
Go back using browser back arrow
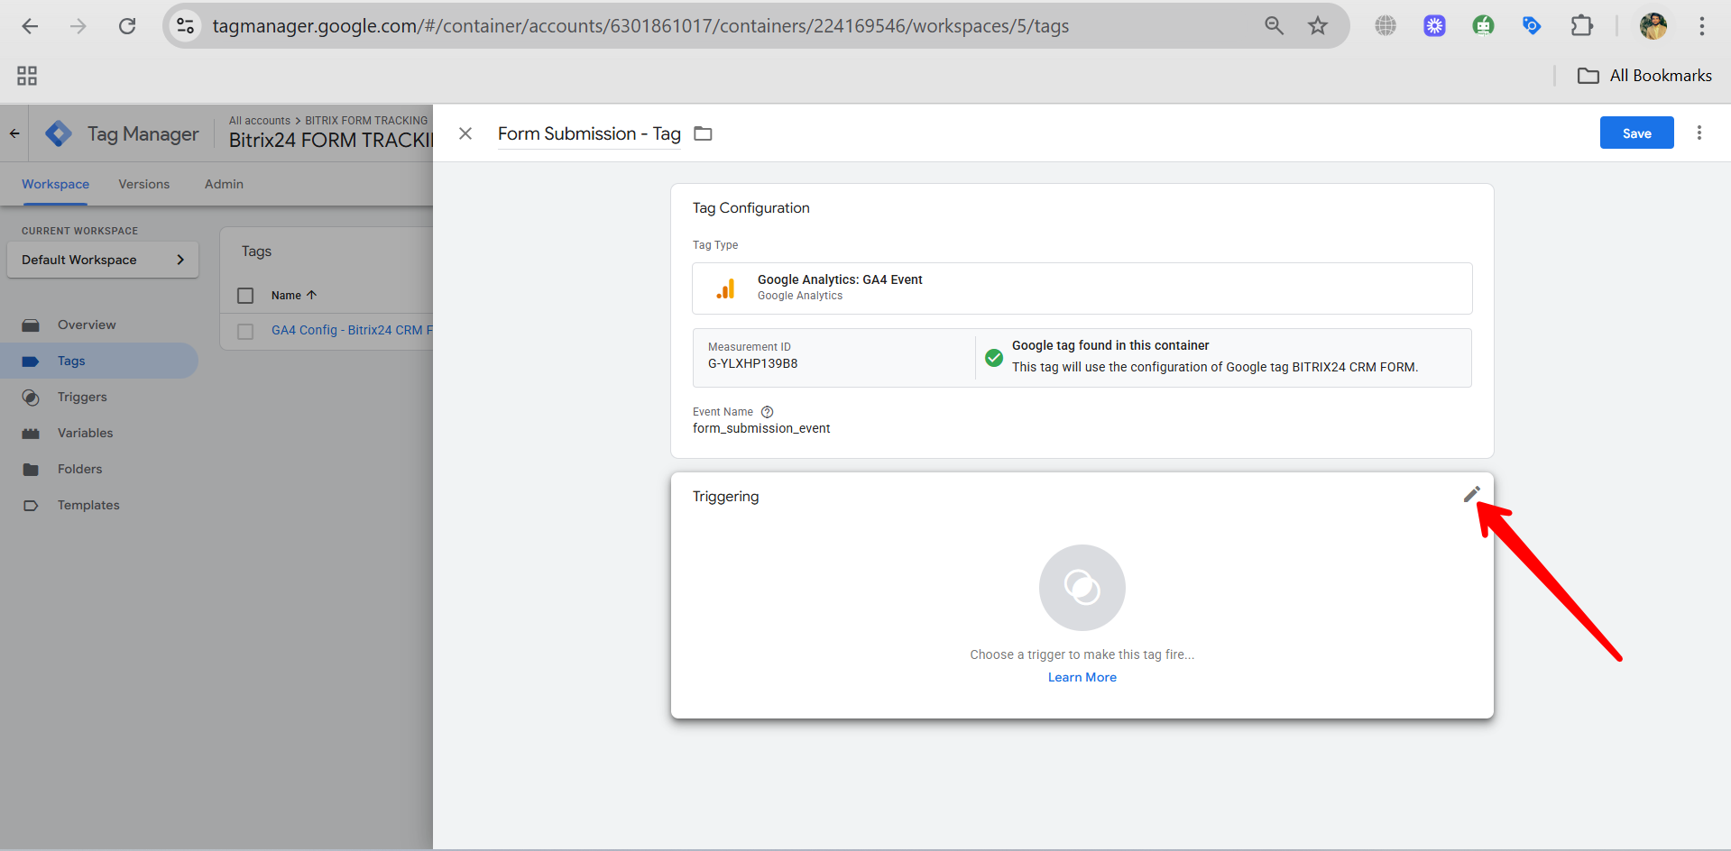(x=30, y=26)
